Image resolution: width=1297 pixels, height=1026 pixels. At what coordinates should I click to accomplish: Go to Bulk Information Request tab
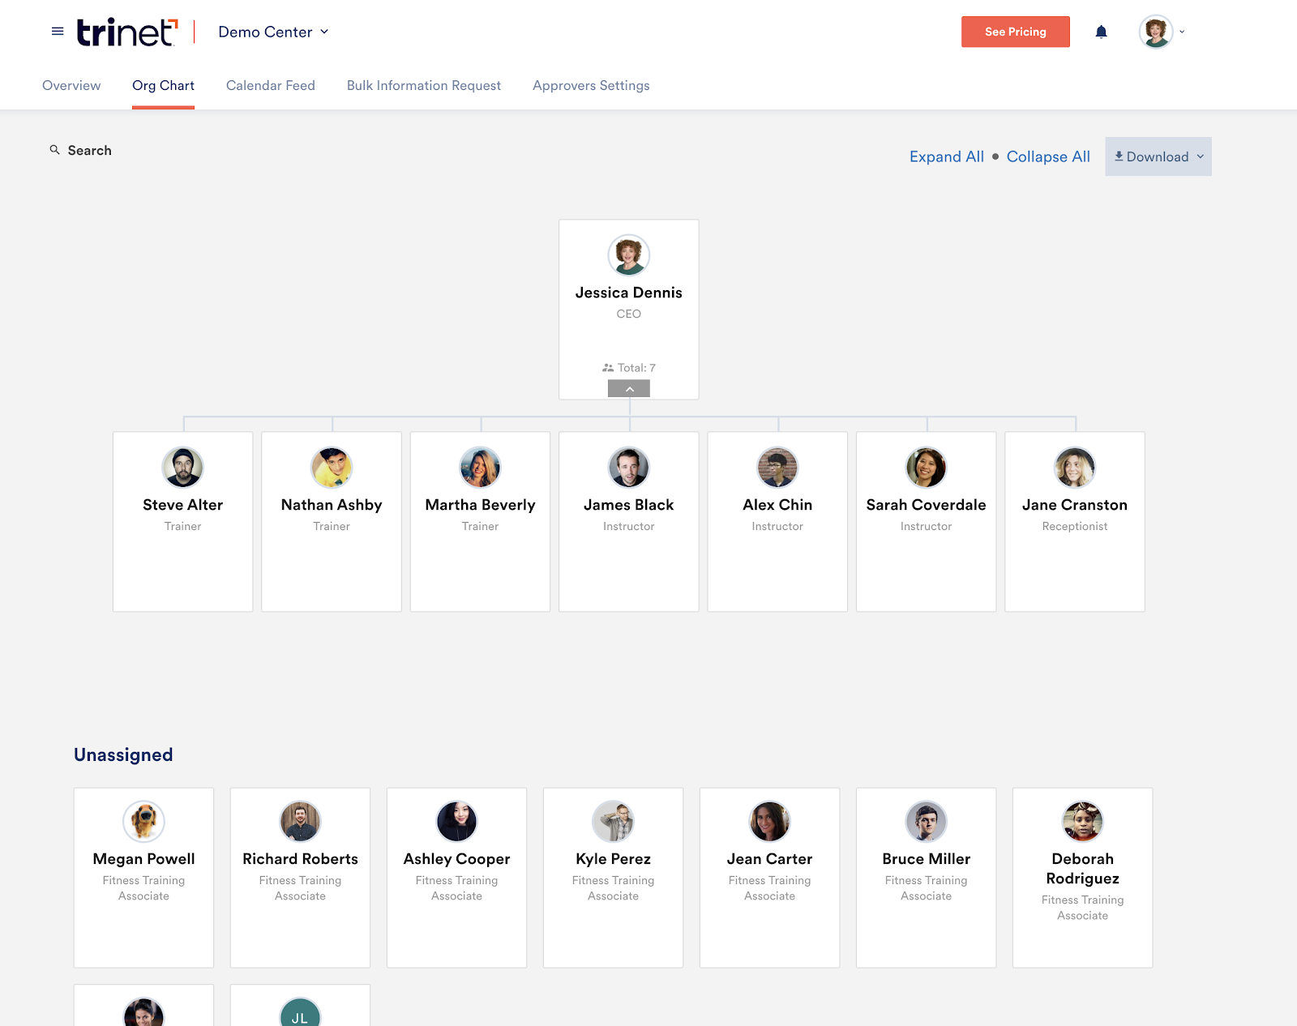tap(424, 85)
